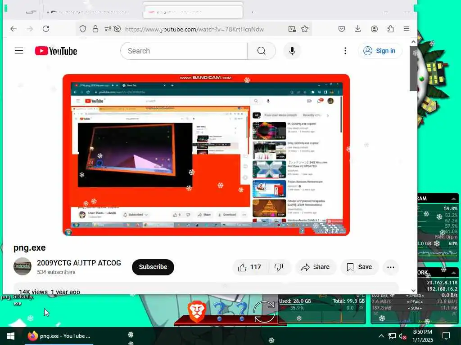Search with voice microphone button
Viewport: 461px width, 345px height.
[292, 51]
